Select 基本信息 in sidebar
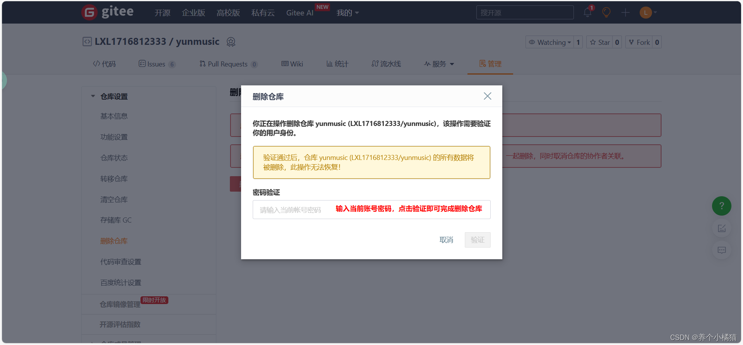The image size is (743, 345). pos(114,116)
